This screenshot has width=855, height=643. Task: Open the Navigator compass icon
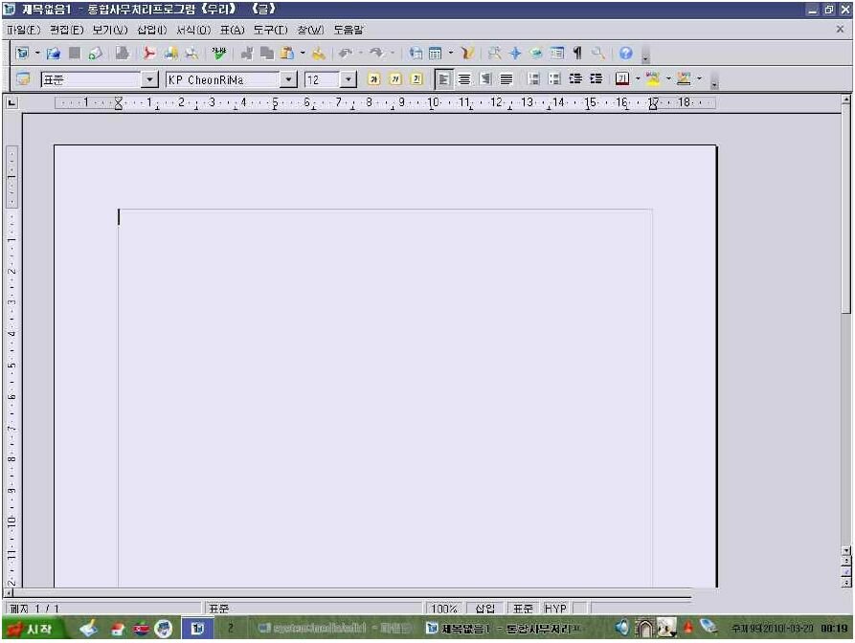tap(515, 53)
